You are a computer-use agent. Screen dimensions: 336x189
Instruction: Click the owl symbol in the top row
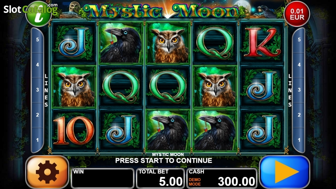pos(168,43)
